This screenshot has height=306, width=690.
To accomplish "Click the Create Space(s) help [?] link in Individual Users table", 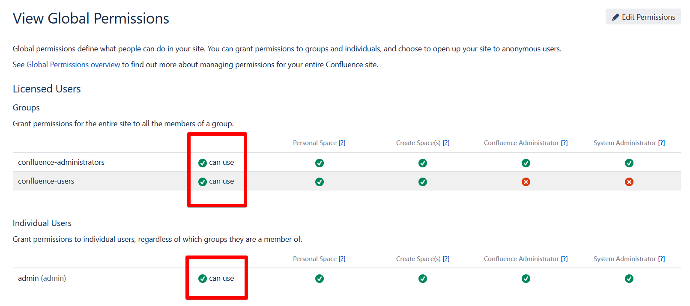I will pos(446,259).
